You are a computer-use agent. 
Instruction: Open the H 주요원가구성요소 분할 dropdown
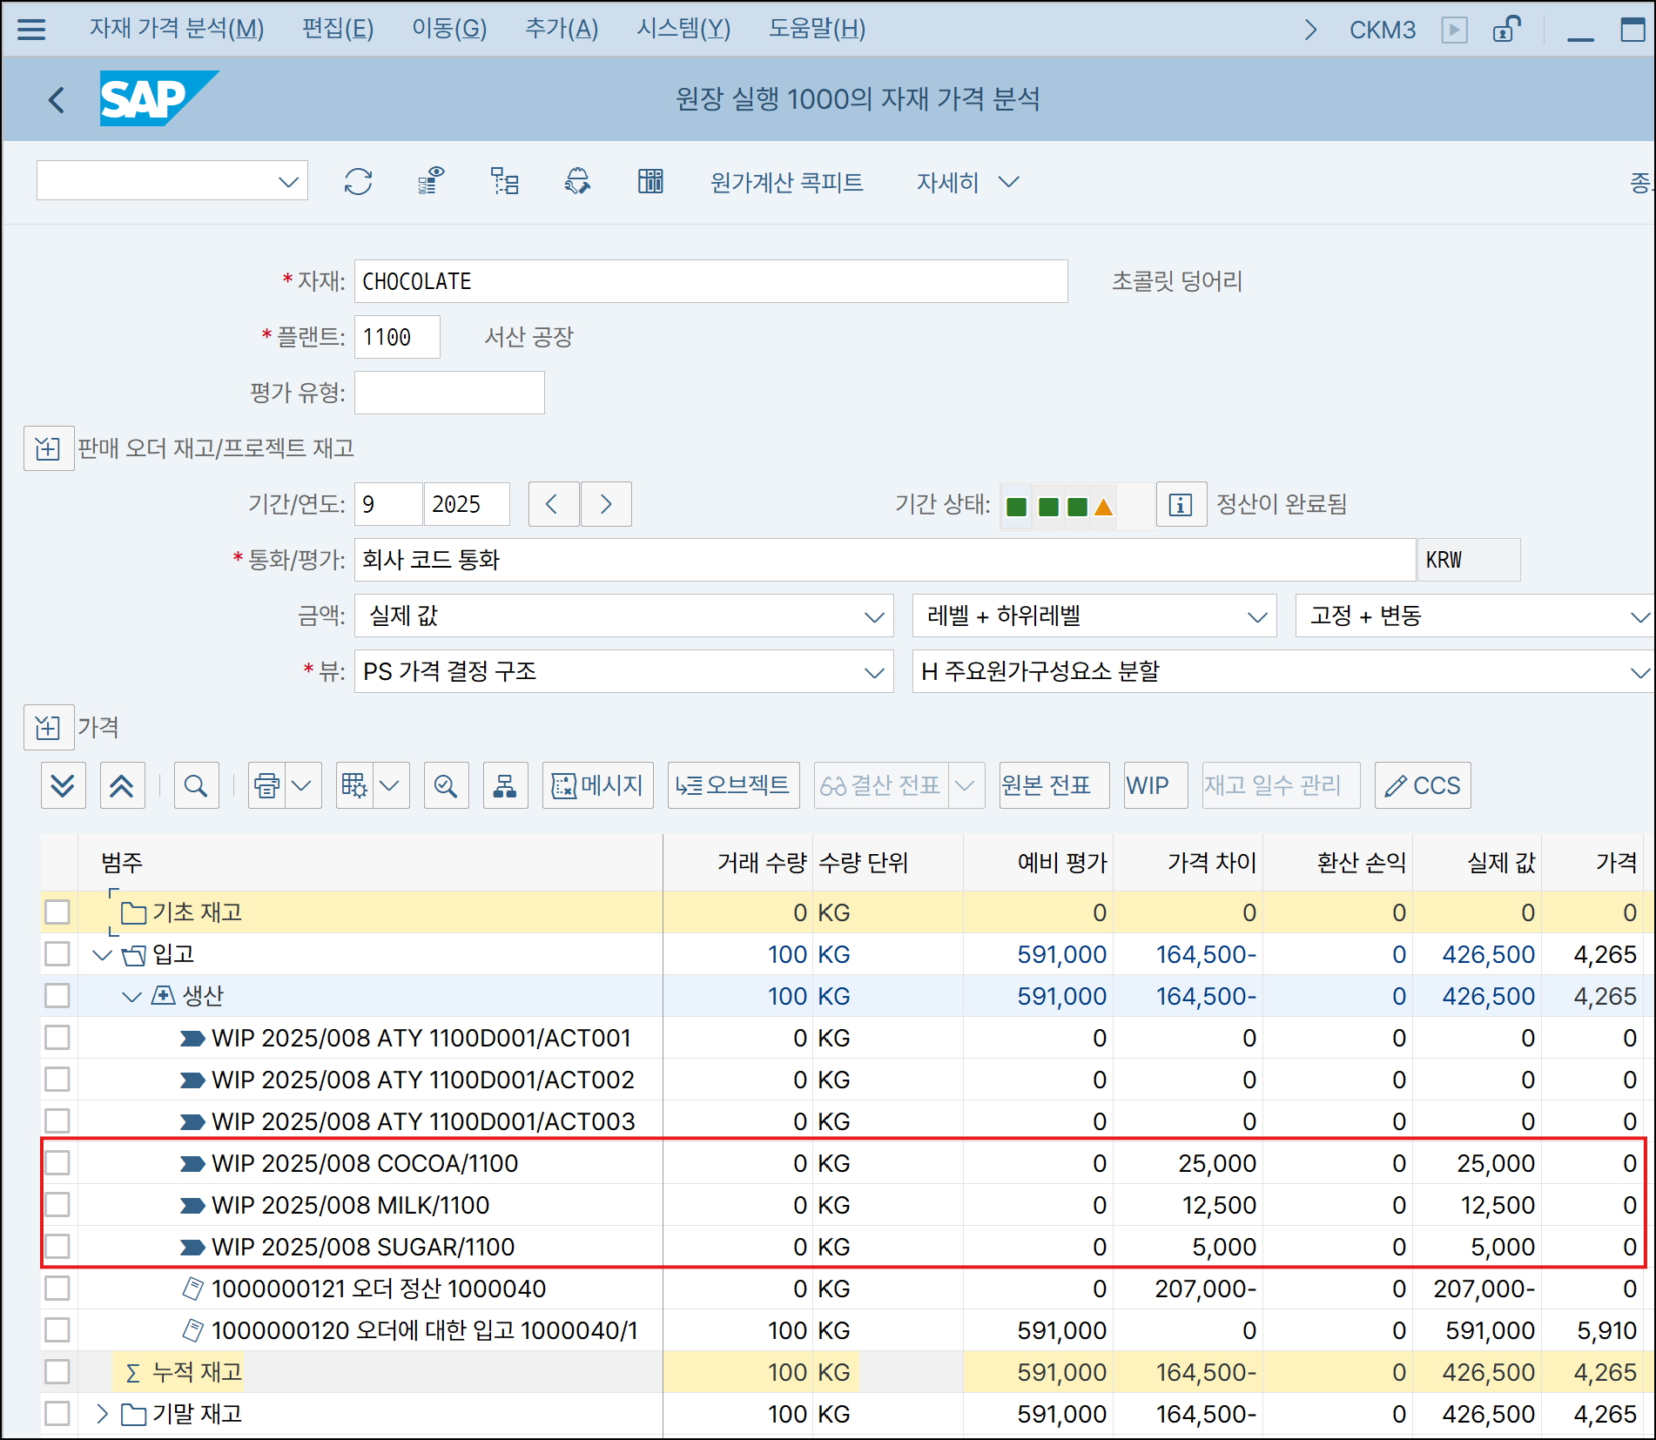tap(1282, 671)
